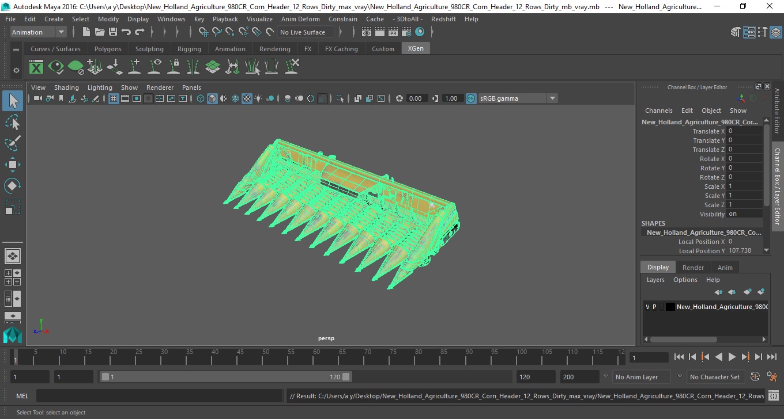Image resolution: width=784 pixels, height=419 pixels.
Task: Open the Redshift menu
Action: (x=443, y=19)
